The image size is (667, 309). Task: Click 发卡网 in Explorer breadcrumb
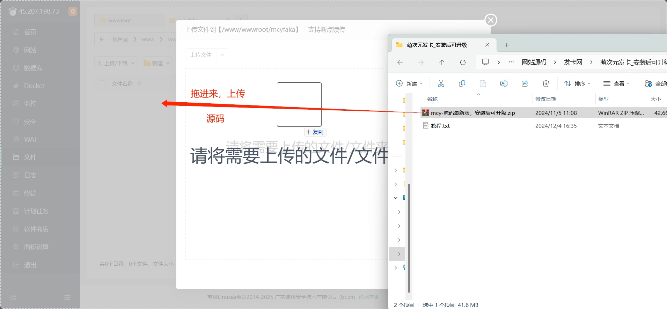click(573, 62)
